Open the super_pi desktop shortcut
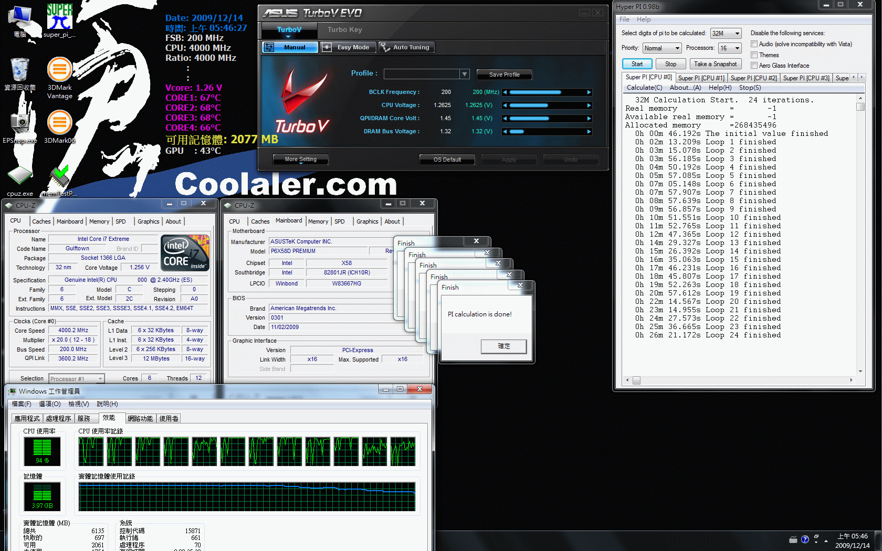Image resolution: width=882 pixels, height=551 pixels. (59, 21)
